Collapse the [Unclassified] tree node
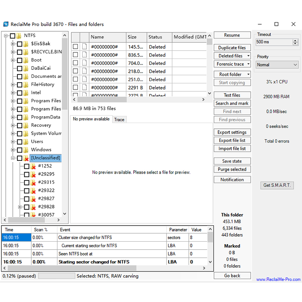The height and width of the screenshot is (302, 302). (x=13, y=158)
